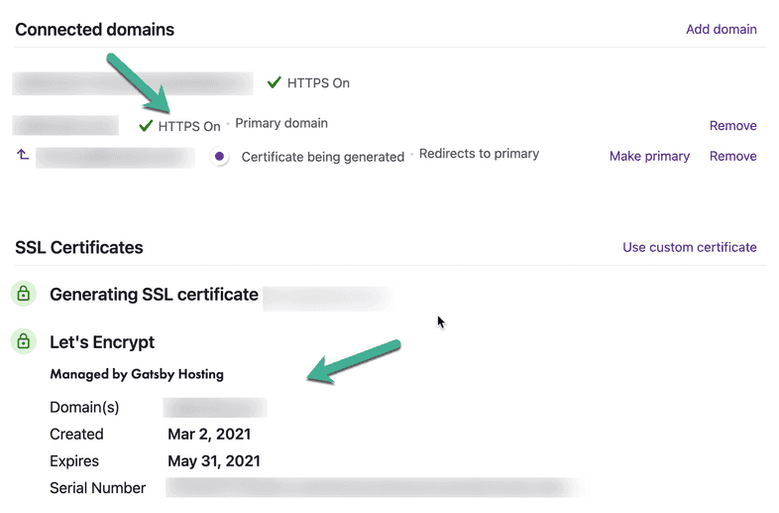This screenshot has width=779, height=513.
Task: Click the Expires date May 31, 2021
Action: point(213,461)
